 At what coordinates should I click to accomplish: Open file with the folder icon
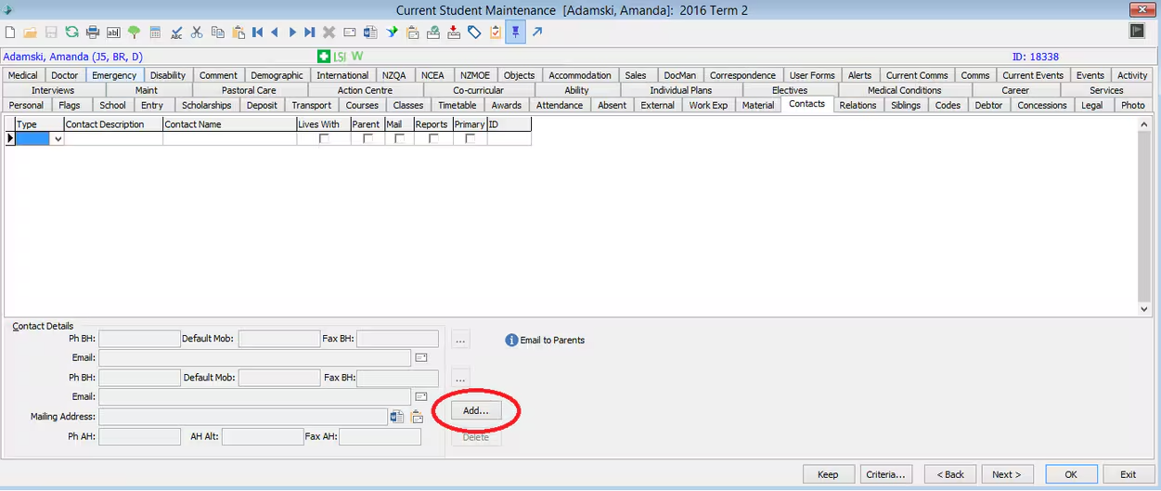(31, 32)
